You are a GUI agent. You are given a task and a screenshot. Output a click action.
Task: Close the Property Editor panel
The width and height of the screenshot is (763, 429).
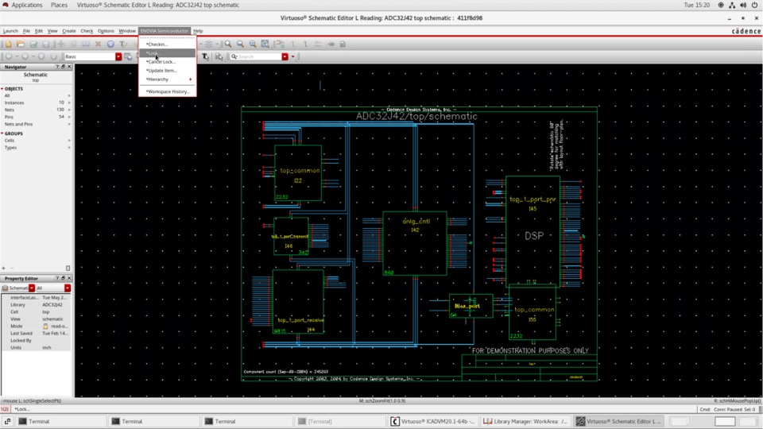pyautogui.click(x=68, y=278)
